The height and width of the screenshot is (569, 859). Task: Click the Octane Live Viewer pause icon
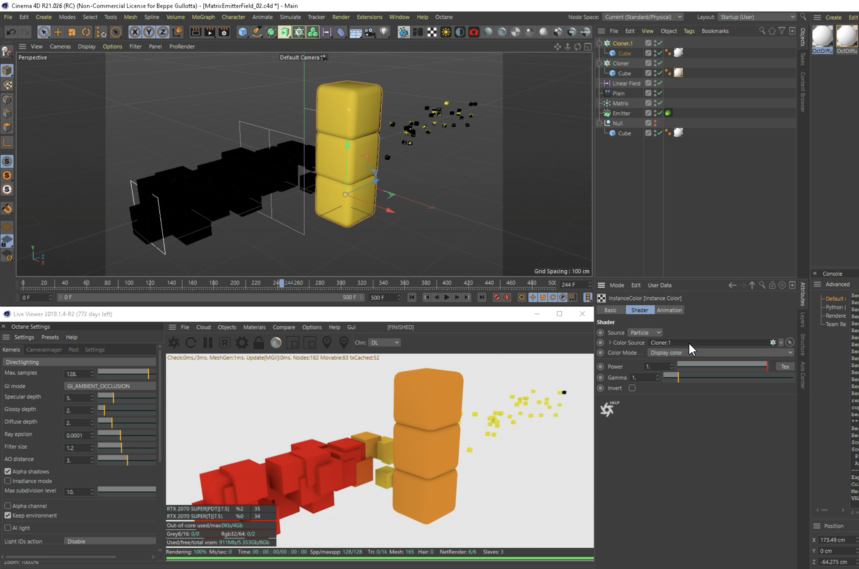click(208, 343)
